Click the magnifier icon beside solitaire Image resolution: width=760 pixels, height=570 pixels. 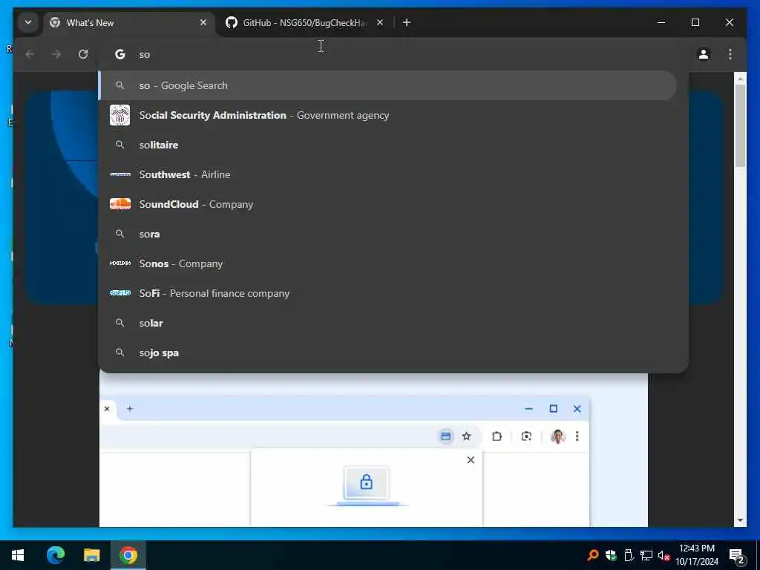point(119,145)
